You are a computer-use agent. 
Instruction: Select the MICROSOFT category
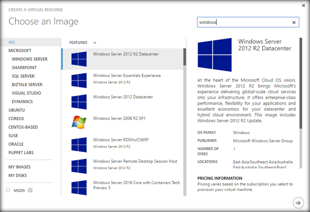click(20, 51)
